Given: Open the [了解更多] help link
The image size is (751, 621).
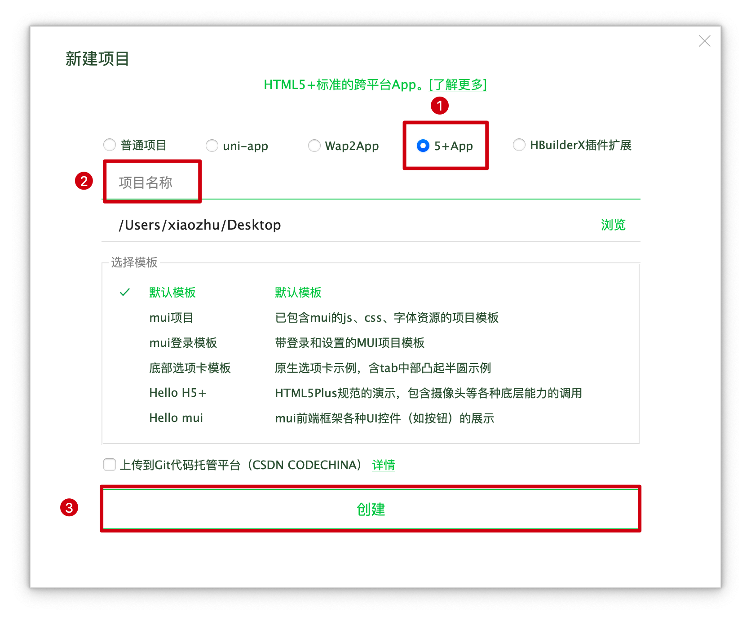Looking at the screenshot, I should pyautogui.click(x=457, y=85).
